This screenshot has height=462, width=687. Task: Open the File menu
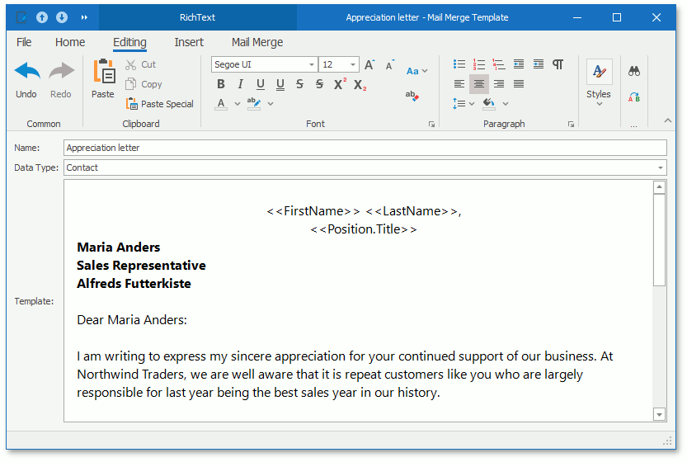click(24, 42)
